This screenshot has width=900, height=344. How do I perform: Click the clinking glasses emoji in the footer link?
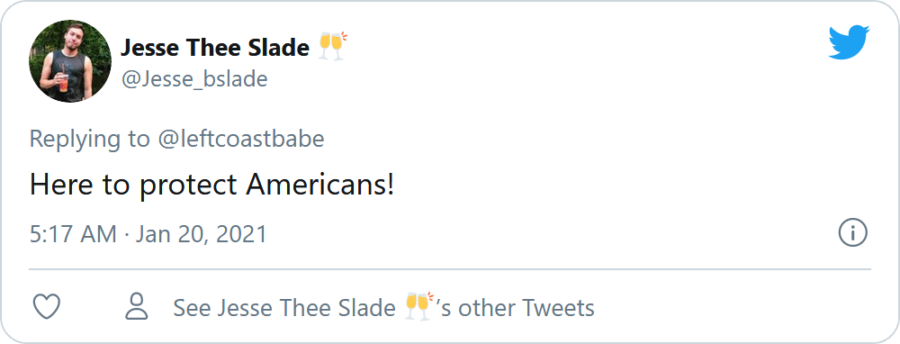[418, 307]
